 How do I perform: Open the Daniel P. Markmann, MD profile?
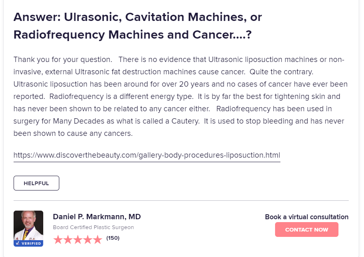click(97, 217)
